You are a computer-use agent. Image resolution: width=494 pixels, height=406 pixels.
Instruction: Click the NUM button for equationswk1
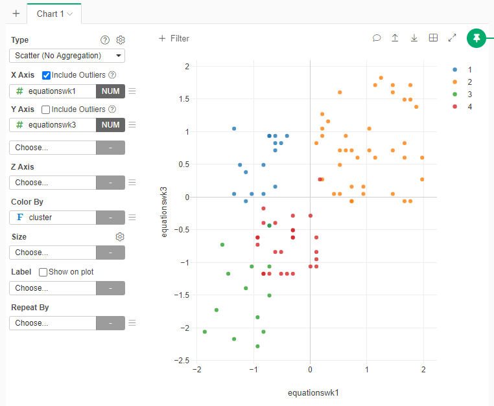point(110,91)
